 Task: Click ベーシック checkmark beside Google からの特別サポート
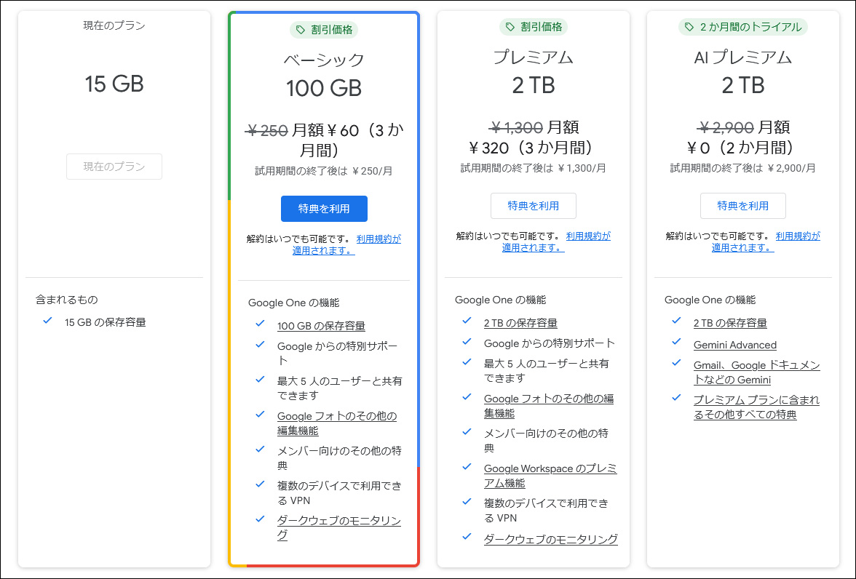(x=260, y=344)
